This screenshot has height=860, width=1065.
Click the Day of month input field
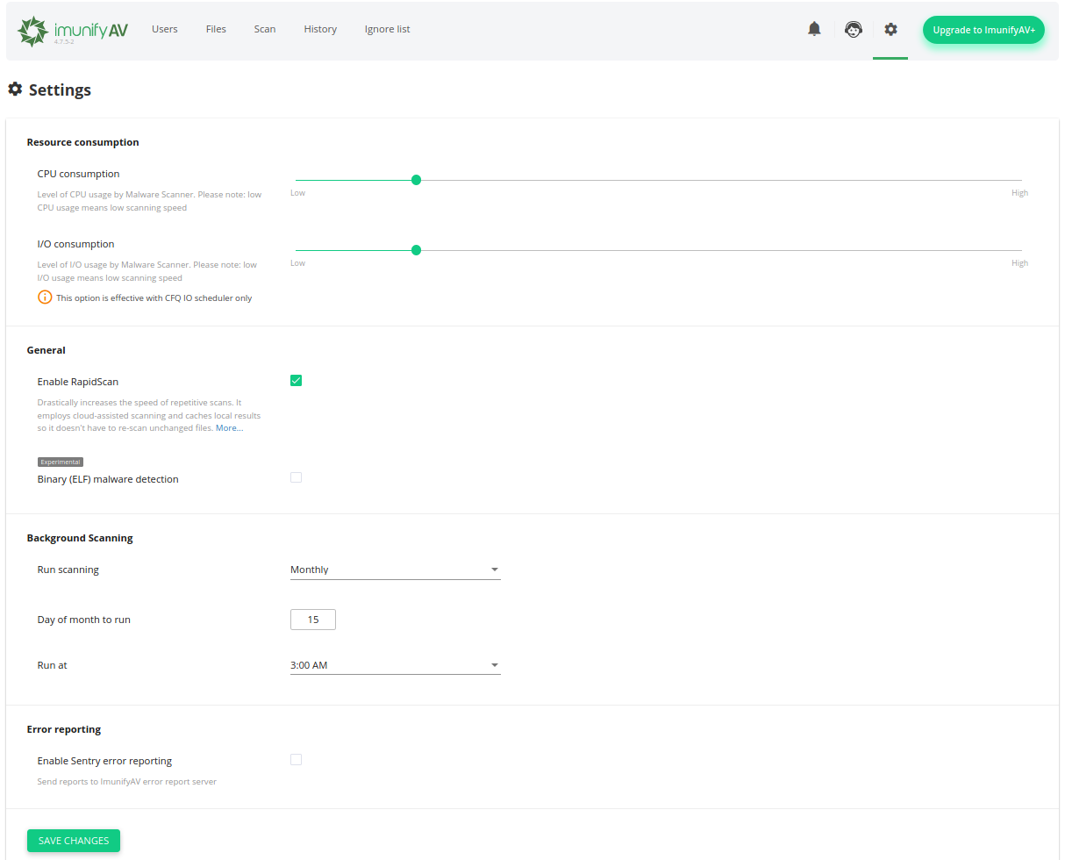coord(313,620)
